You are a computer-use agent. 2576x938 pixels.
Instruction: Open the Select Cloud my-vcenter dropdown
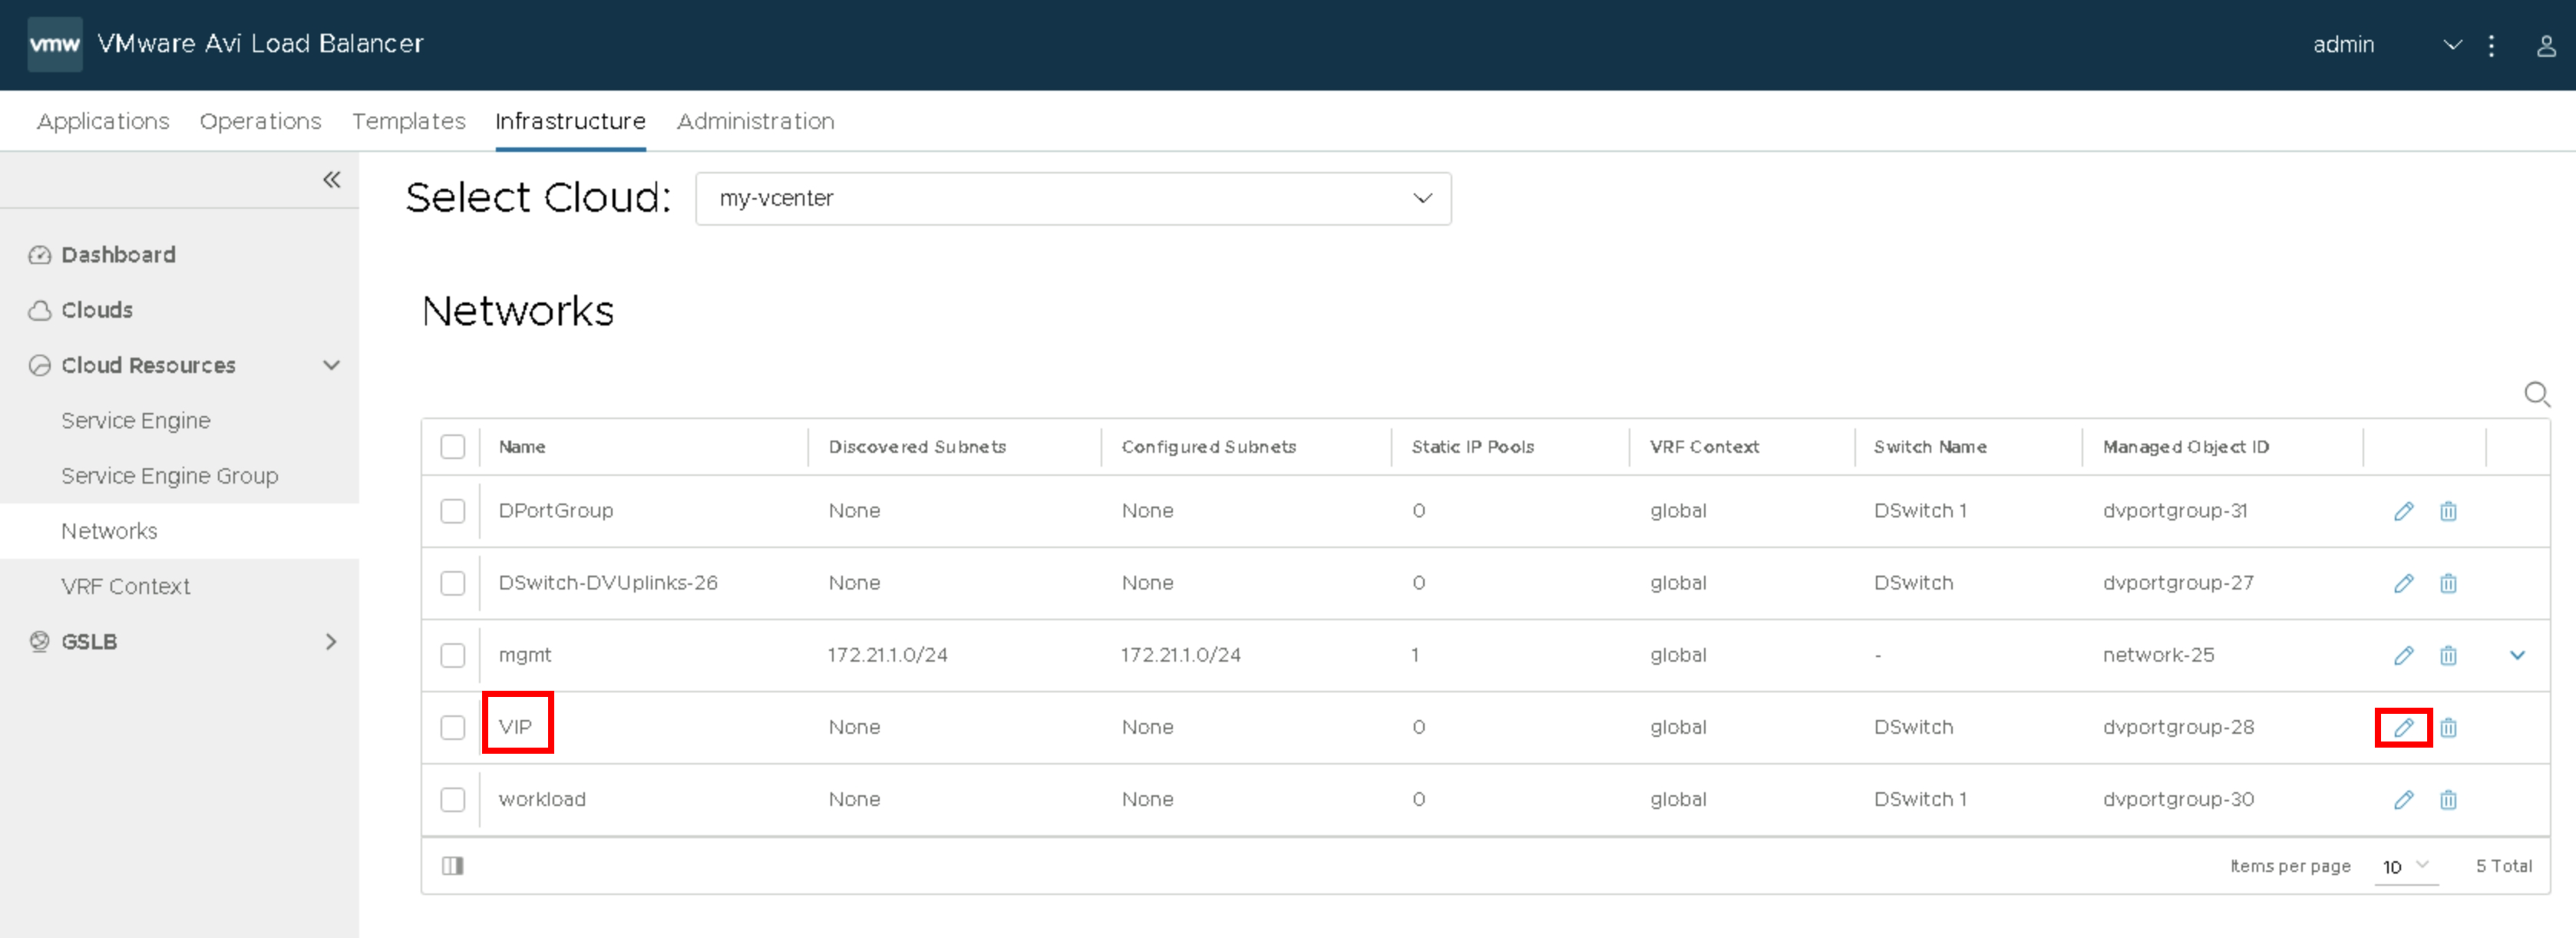tap(1073, 198)
